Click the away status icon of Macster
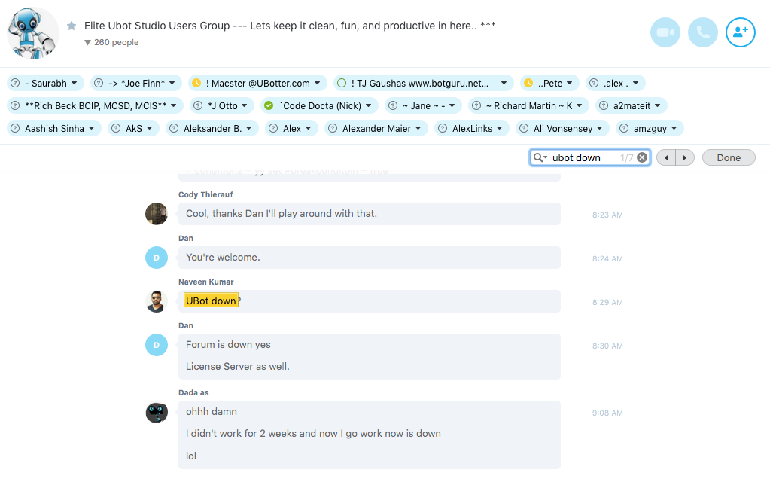770x479 pixels. [196, 83]
